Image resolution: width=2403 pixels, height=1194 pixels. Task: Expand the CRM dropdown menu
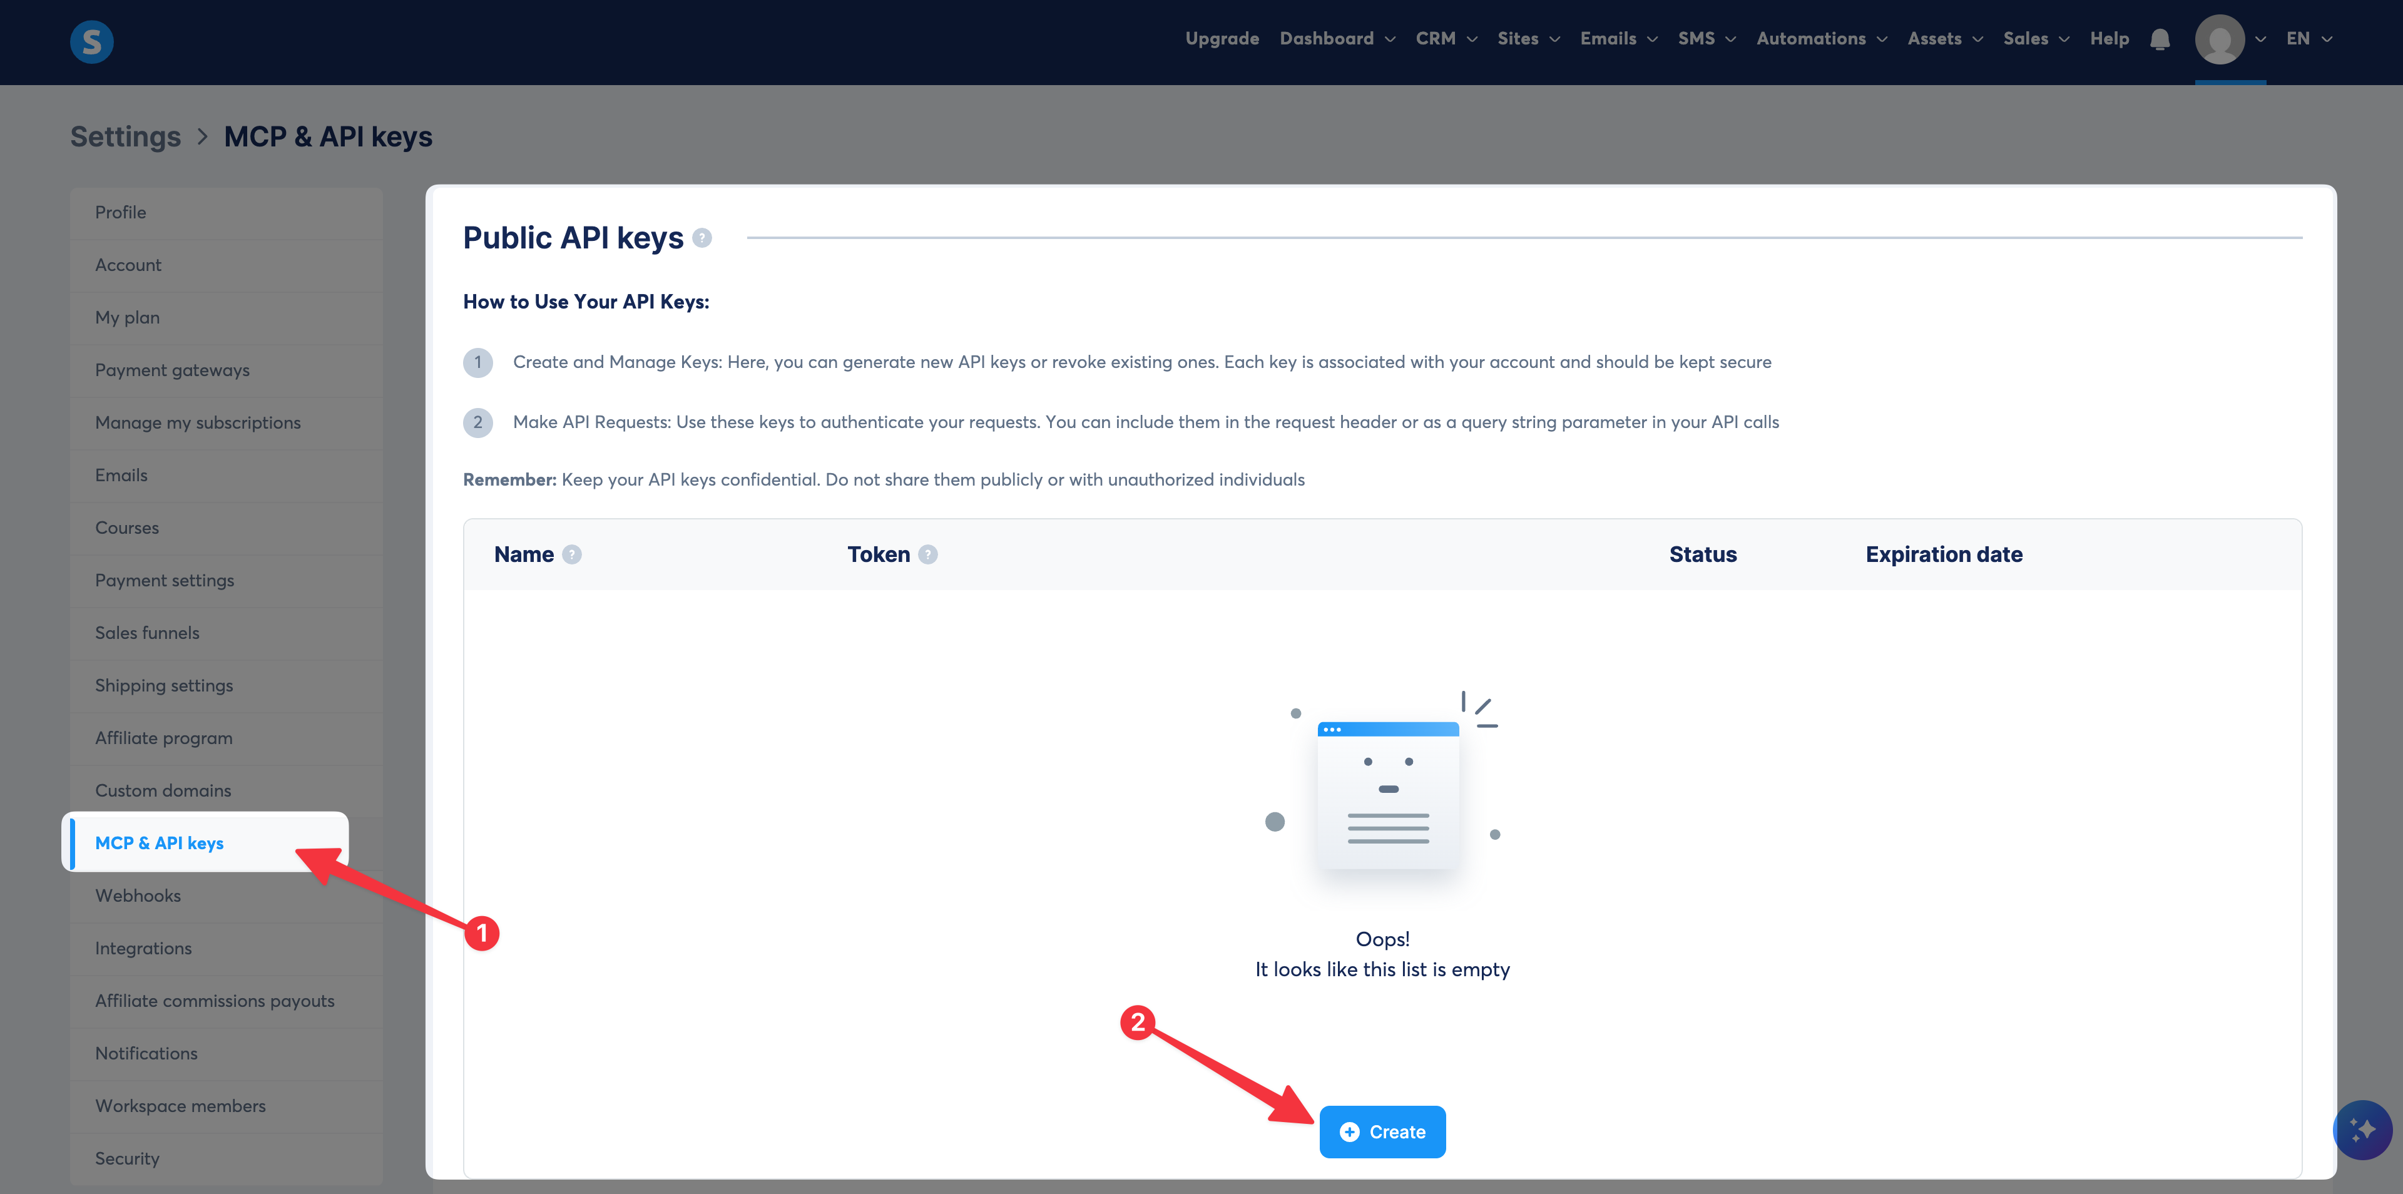click(1445, 38)
